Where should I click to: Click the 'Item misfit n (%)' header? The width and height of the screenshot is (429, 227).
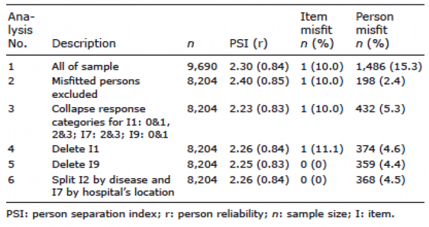(x=317, y=30)
